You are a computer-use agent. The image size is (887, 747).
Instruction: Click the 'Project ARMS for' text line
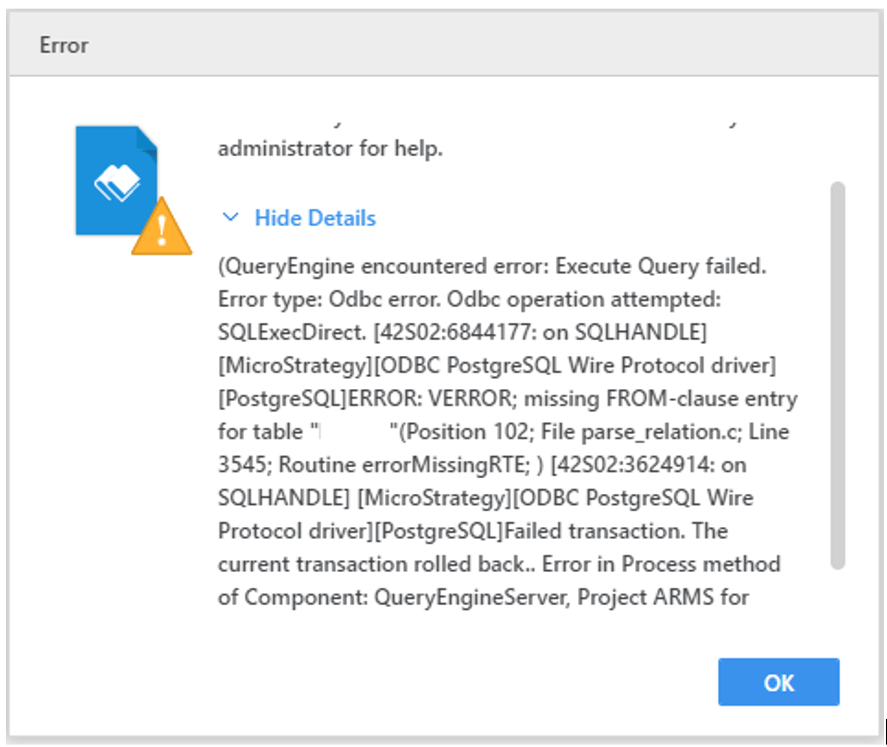pyautogui.click(x=663, y=597)
